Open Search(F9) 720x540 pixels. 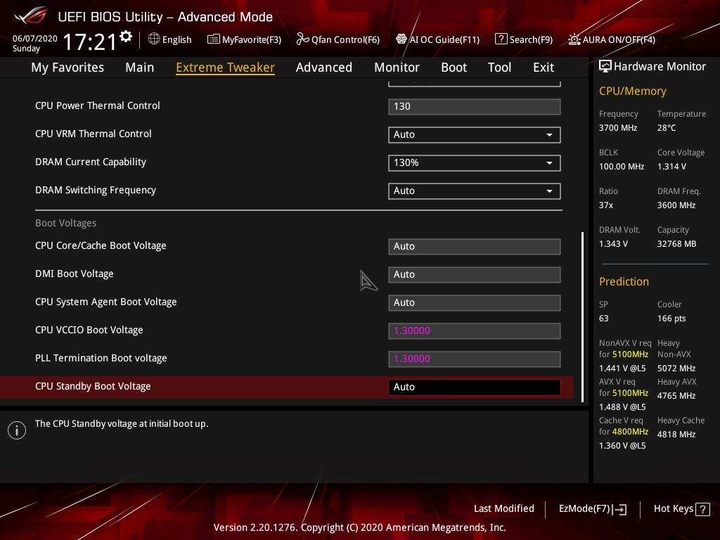pyautogui.click(x=524, y=39)
